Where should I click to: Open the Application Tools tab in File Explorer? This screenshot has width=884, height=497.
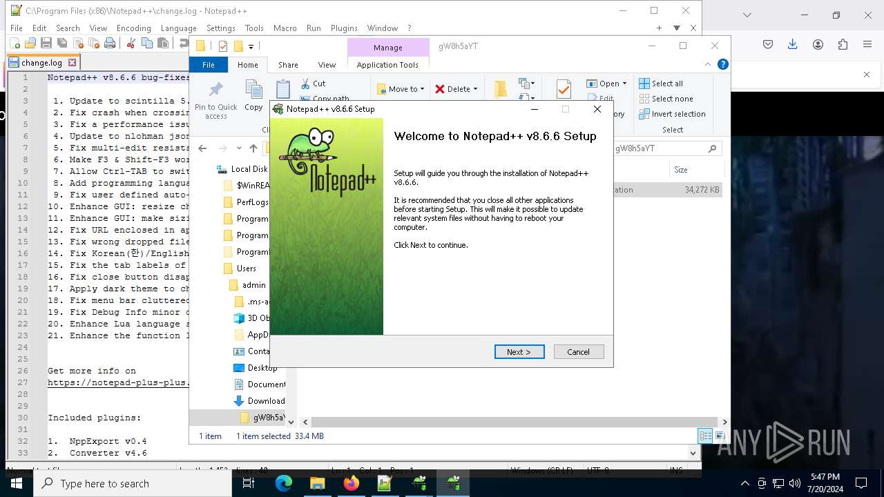click(x=387, y=64)
